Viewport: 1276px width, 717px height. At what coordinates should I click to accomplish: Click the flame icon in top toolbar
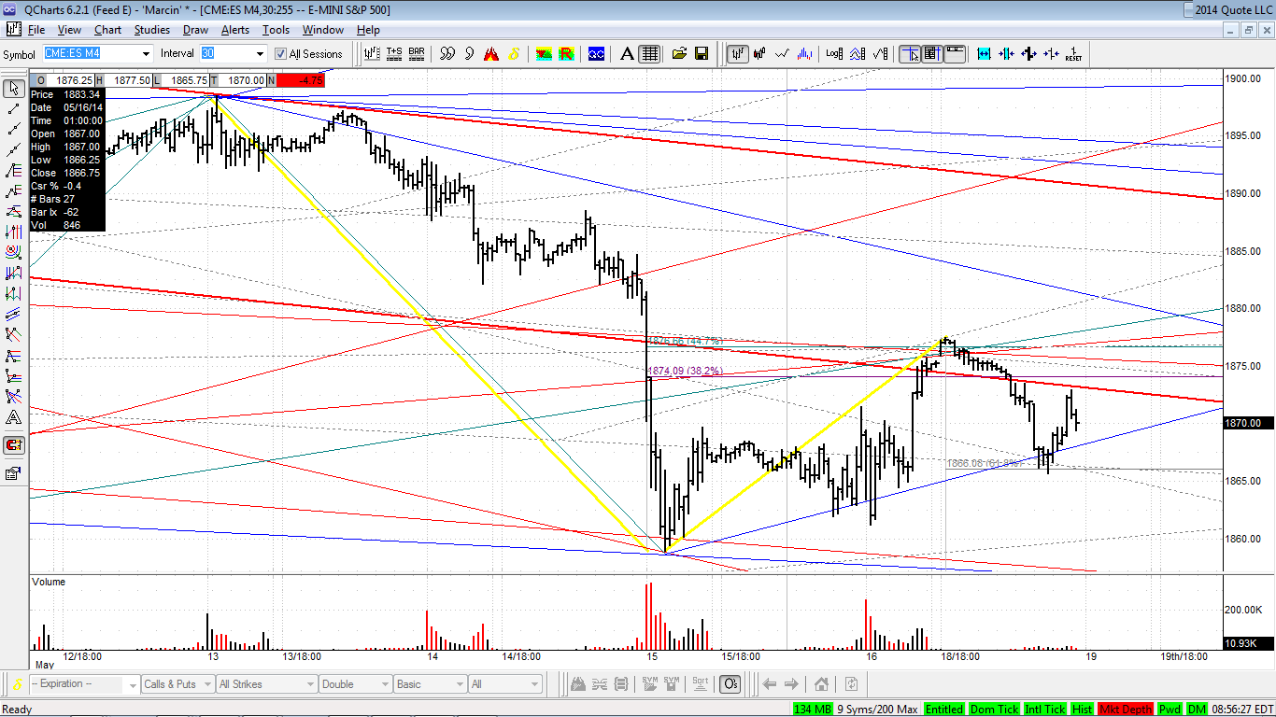[491, 54]
